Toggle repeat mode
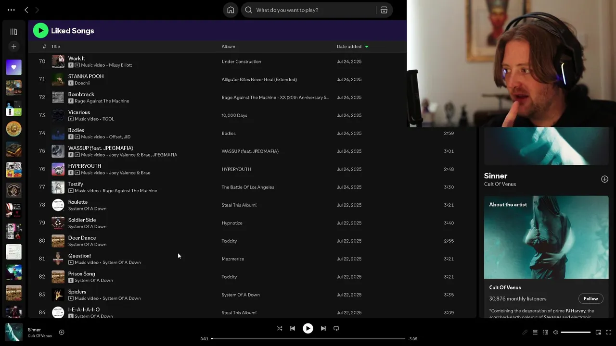 [x=336, y=328]
